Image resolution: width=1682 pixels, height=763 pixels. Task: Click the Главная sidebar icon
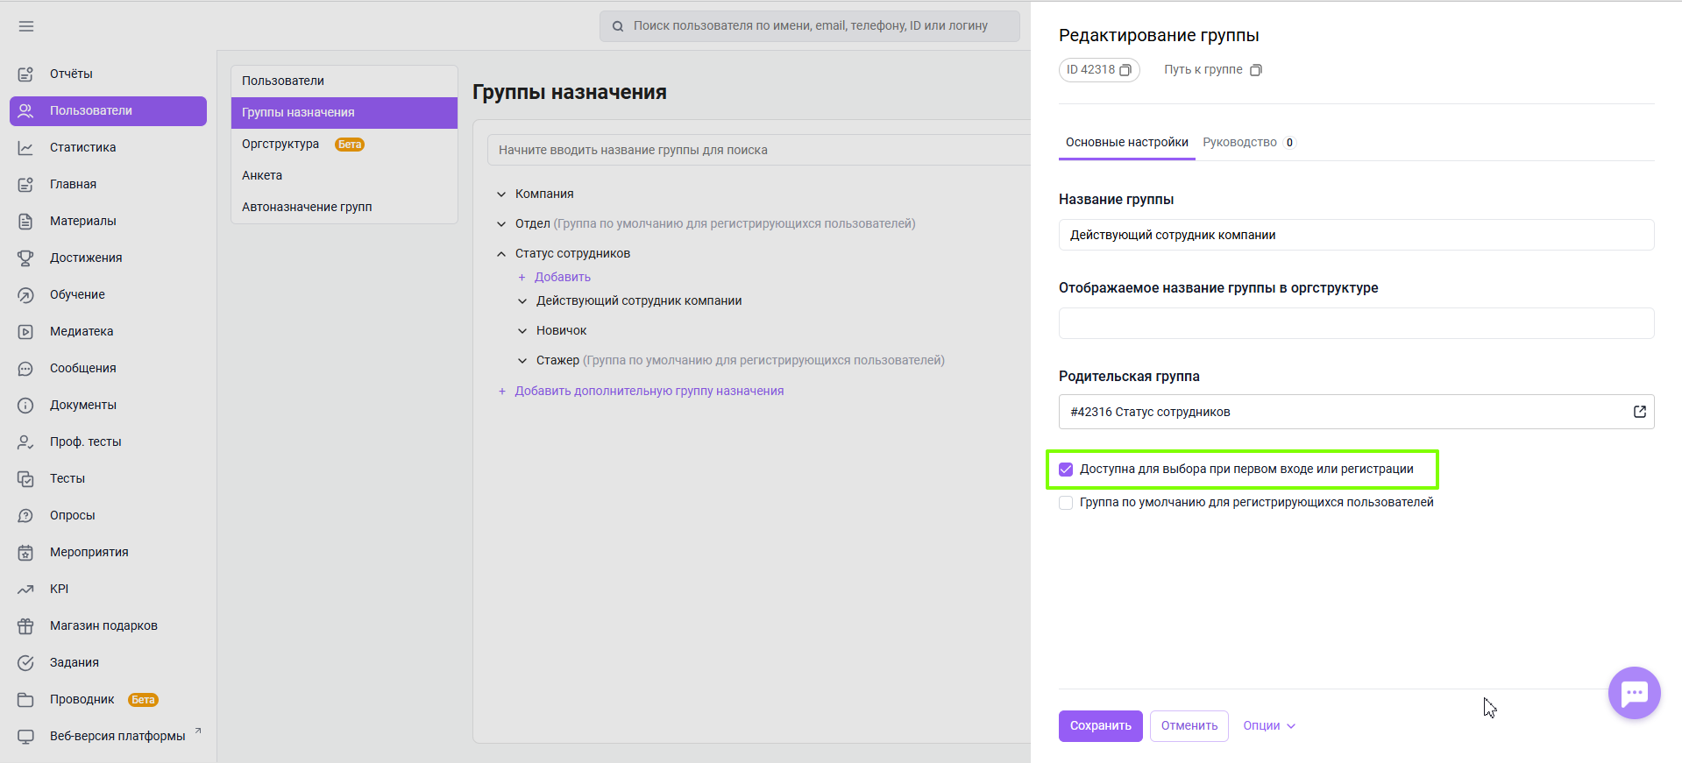click(25, 184)
